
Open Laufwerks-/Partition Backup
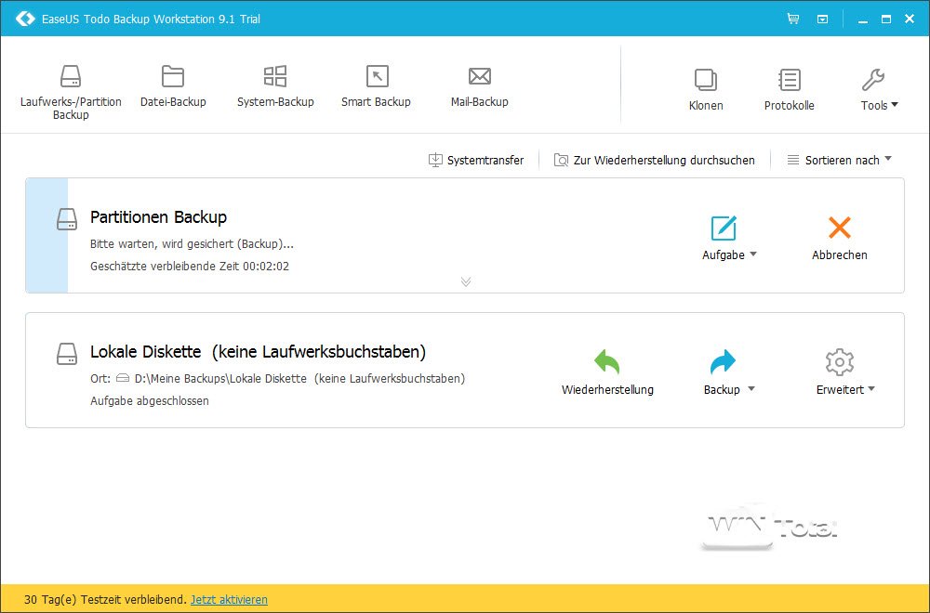pyautogui.click(x=71, y=92)
